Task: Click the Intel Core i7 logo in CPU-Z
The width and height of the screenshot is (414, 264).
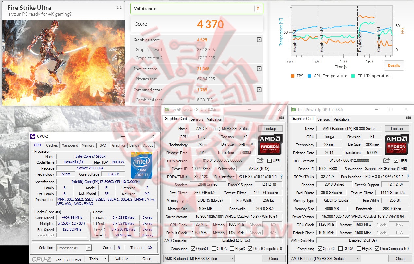Action: pyautogui.click(x=141, y=165)
